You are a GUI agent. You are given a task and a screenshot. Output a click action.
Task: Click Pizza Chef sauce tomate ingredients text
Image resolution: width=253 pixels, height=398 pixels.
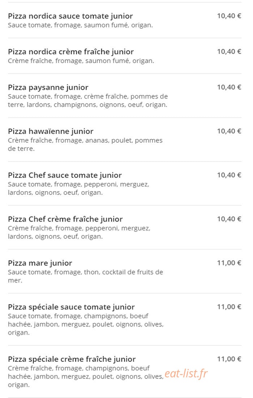point(78,188)
